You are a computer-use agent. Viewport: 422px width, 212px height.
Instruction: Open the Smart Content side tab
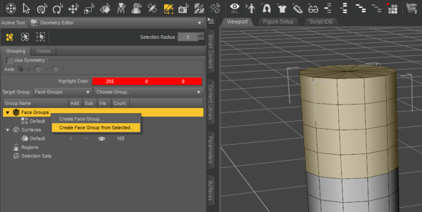[210, 51]
